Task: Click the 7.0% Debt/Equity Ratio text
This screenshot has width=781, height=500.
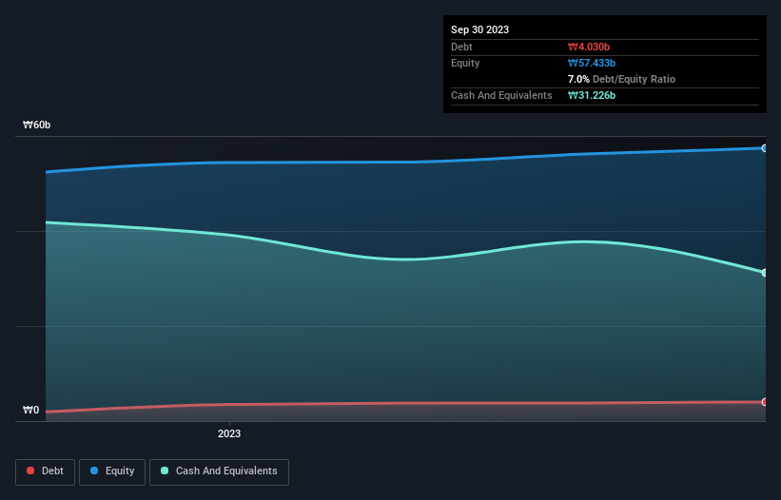Action: (621, 79)
